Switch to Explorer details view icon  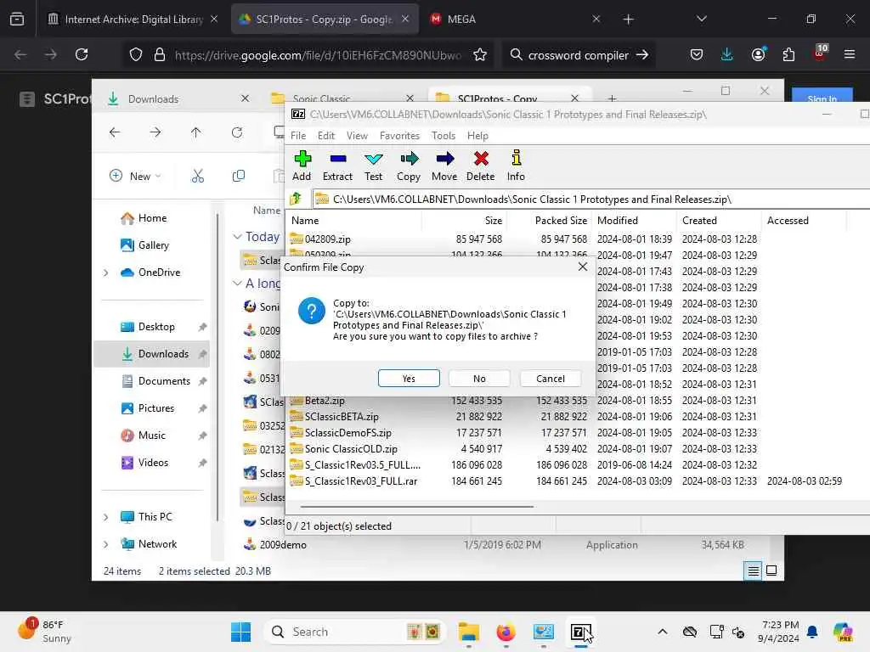point(753,570)
